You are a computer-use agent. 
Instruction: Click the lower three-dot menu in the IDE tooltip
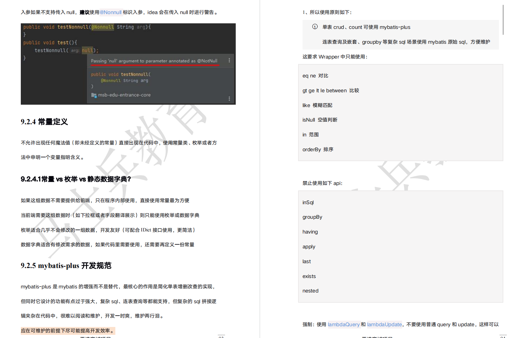pos(229,99)
